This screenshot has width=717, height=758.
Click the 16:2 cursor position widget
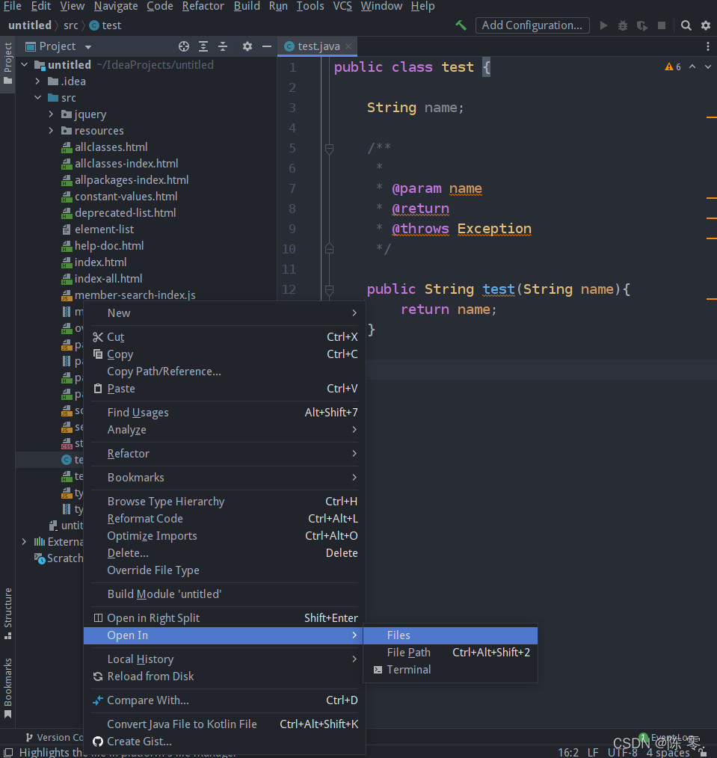(568, 752)
